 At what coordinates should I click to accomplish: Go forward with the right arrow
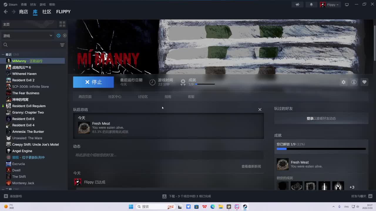14,12
